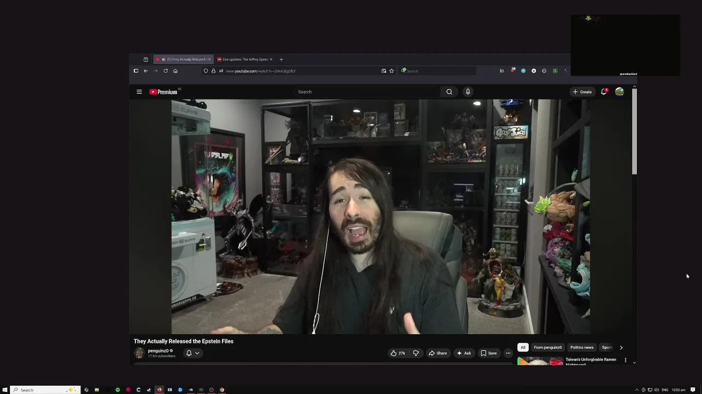702x394 pixels.
Task: Click the YouTube page vertical scrollbar
Action: [634, 131]
